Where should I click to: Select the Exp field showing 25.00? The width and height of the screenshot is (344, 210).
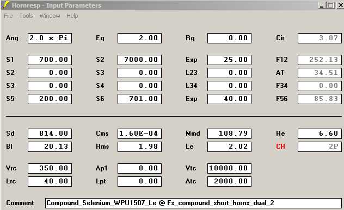(x=230, y=60)
